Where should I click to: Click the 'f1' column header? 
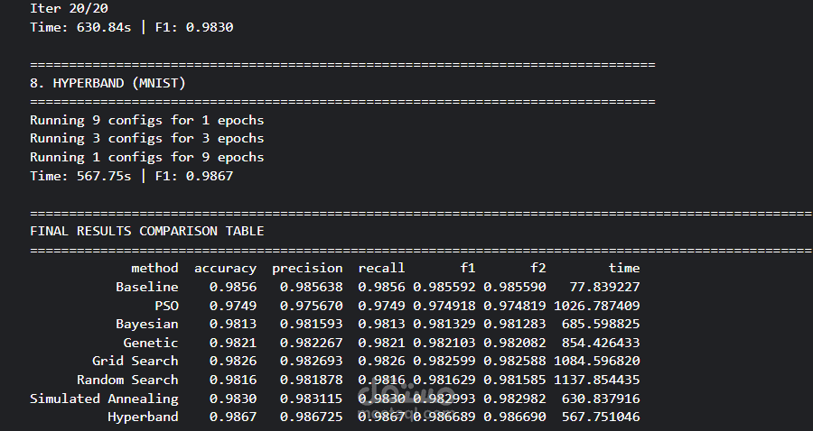click(467, 268)
